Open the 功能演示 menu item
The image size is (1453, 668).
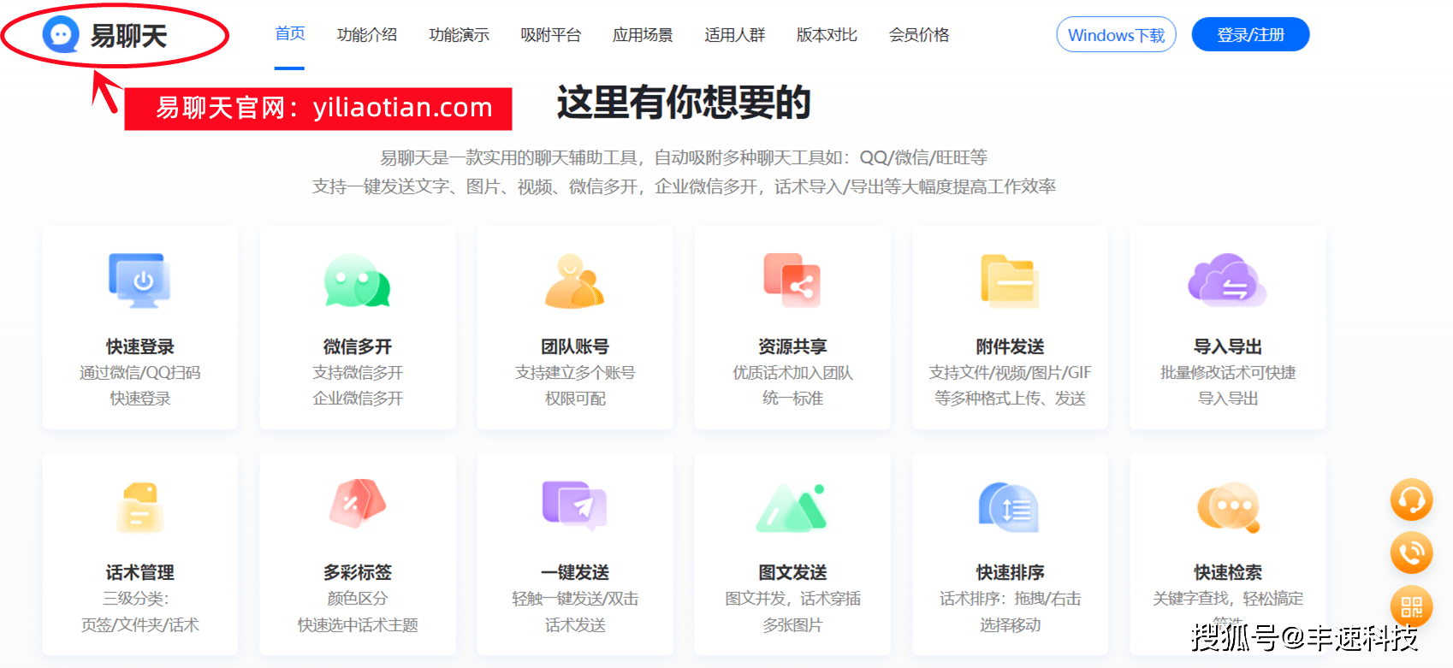click(x=460, y=35)
